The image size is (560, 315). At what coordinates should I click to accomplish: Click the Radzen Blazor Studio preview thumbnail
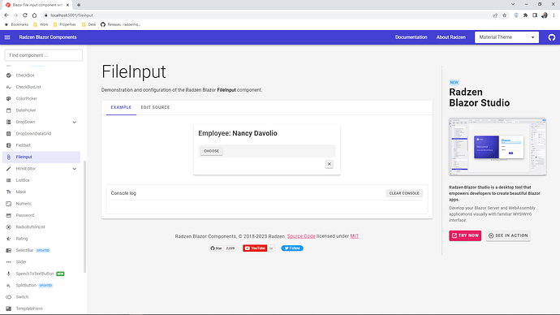pyautogui.click(x=498, y=147)
